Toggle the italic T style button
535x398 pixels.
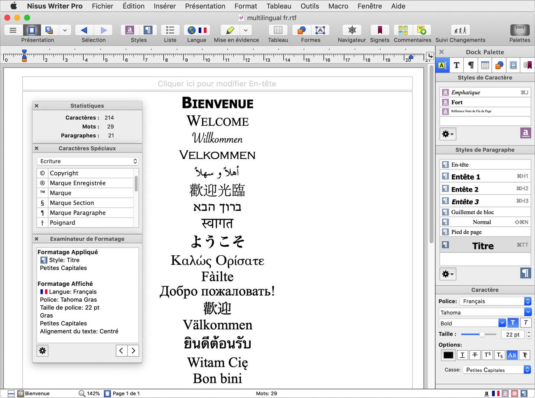coord(526,323)
